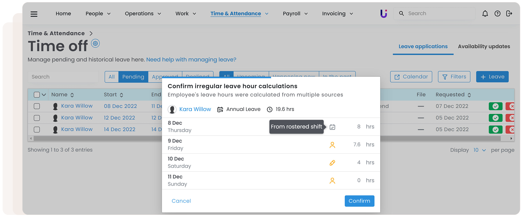Click the rostered shift icon for 8 Dec
The width and height of the screenshot is (523, 218).
pyautogui.click(x=332, y=127)
